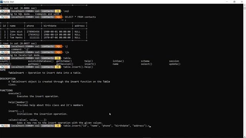Click 'select()' autocomplete suggestion
Screen dimensions: 246x138
pos(146,64)
